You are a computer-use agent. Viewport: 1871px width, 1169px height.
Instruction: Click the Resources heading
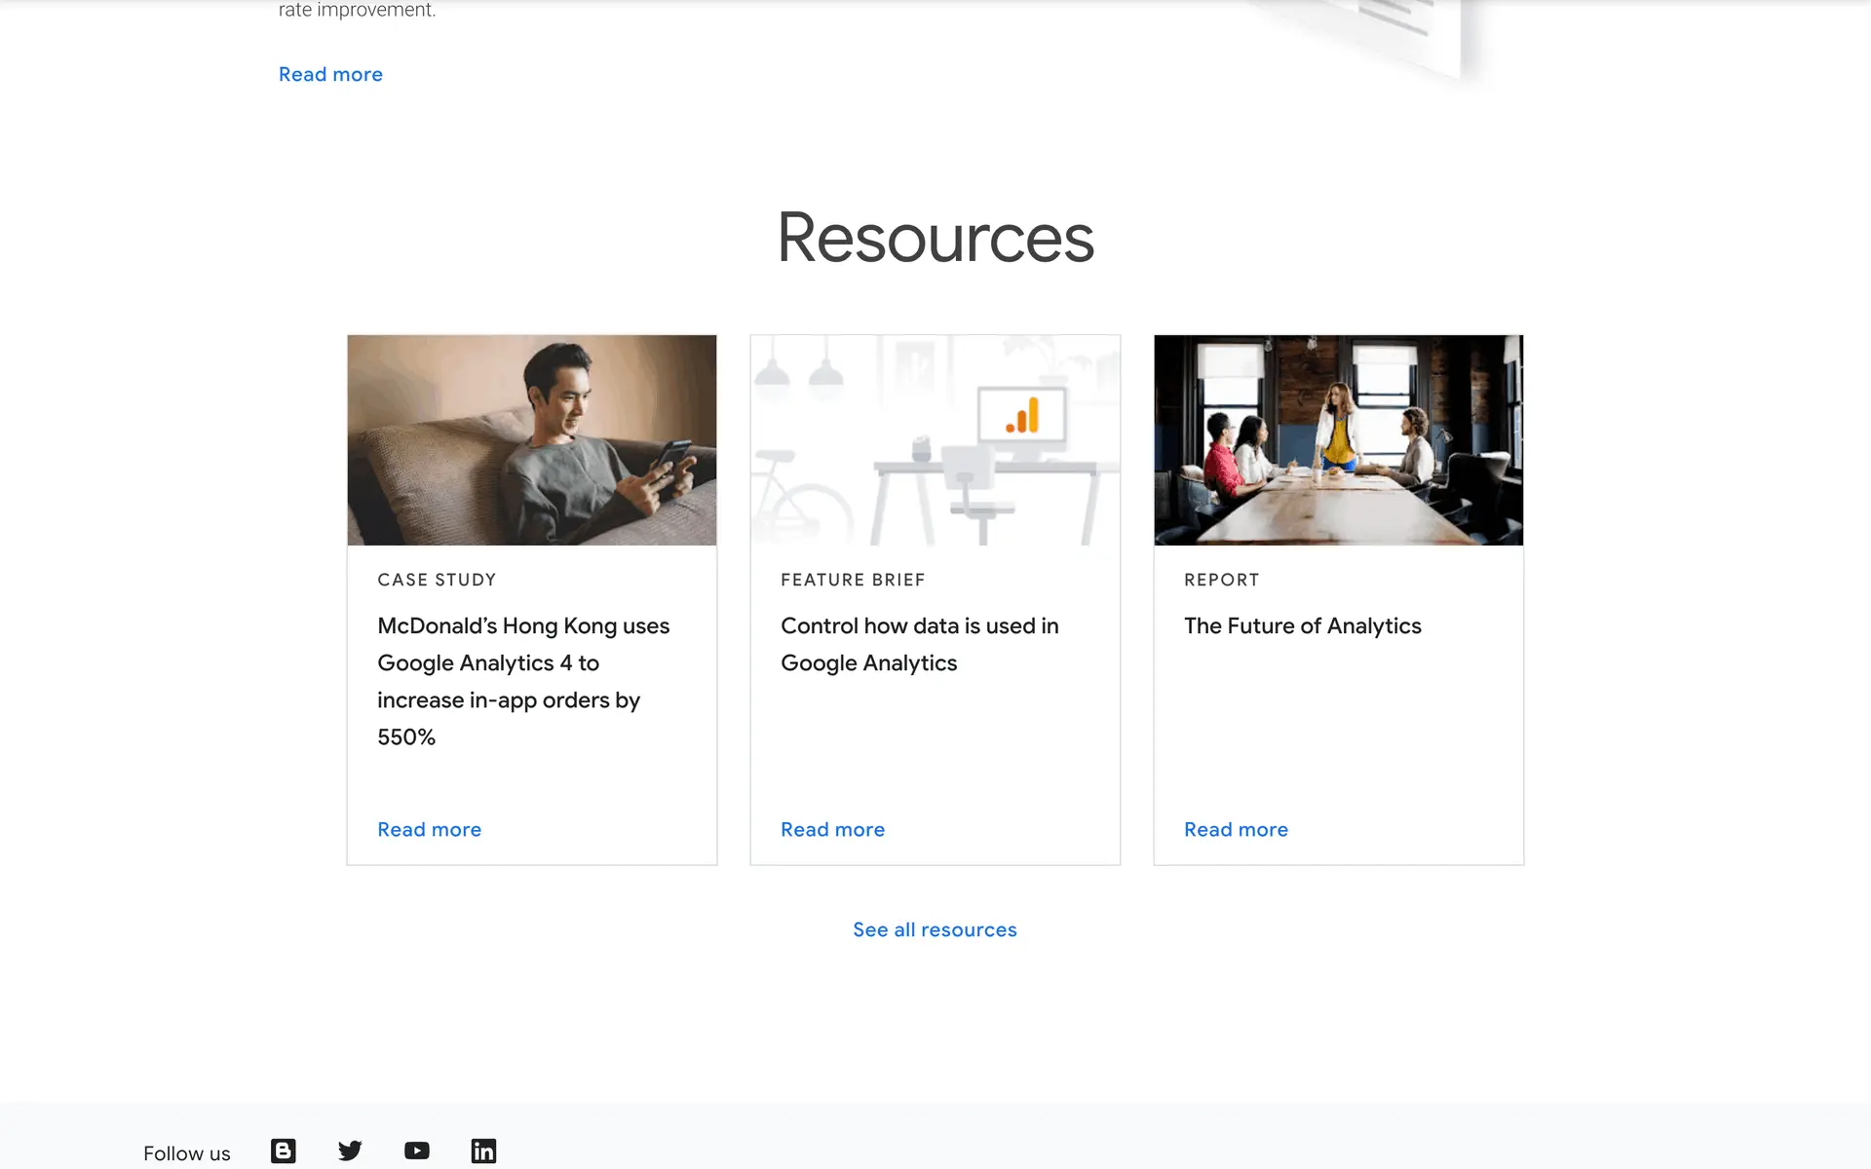(935, 238)
